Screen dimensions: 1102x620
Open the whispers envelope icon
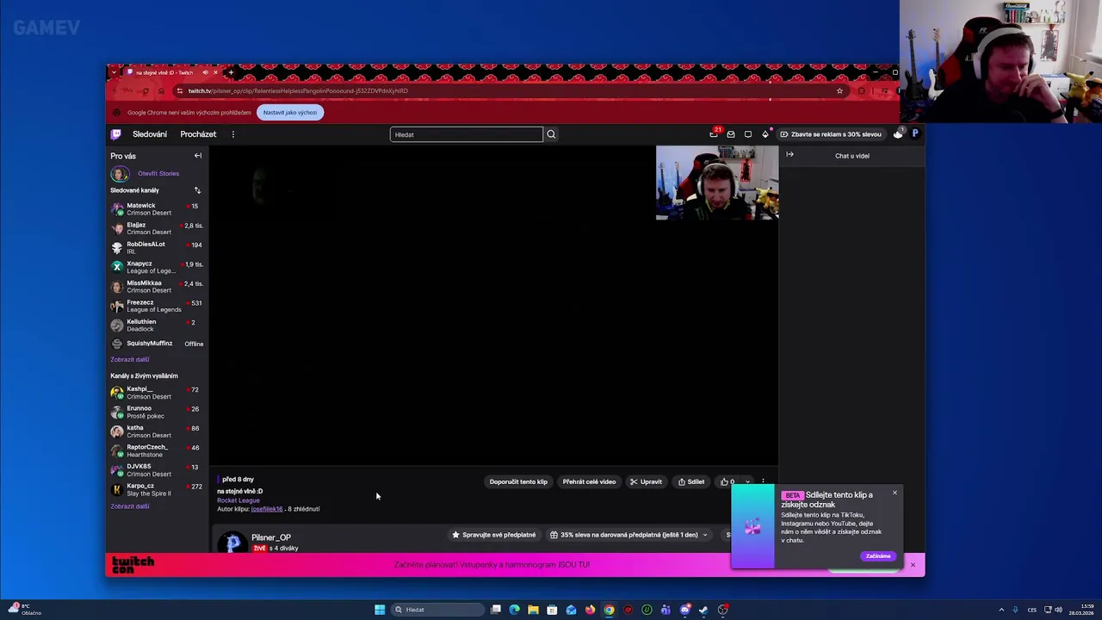[x=731, y=134]
